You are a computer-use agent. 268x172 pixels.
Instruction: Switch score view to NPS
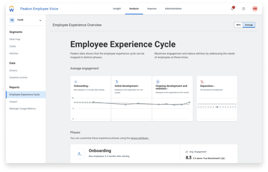click(x=238, y=25)
